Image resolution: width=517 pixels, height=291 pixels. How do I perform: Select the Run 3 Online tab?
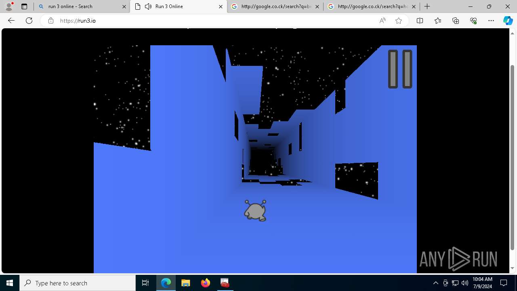179,6
